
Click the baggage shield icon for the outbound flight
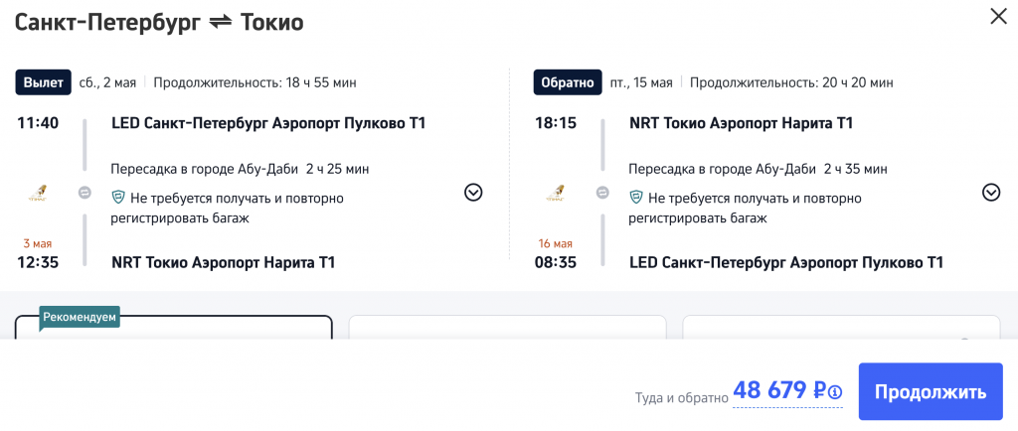click(118, 198)
